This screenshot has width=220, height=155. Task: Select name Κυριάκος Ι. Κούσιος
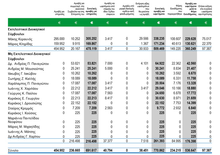tap(22, 113)
